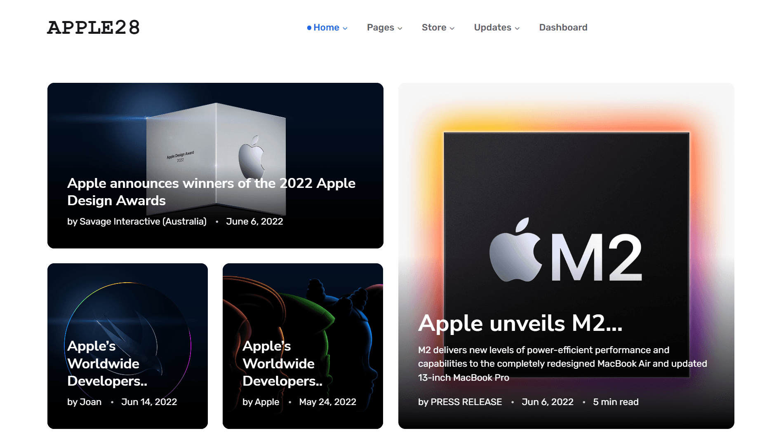View author Savage Interactive (Australia)

coord(143,222)
